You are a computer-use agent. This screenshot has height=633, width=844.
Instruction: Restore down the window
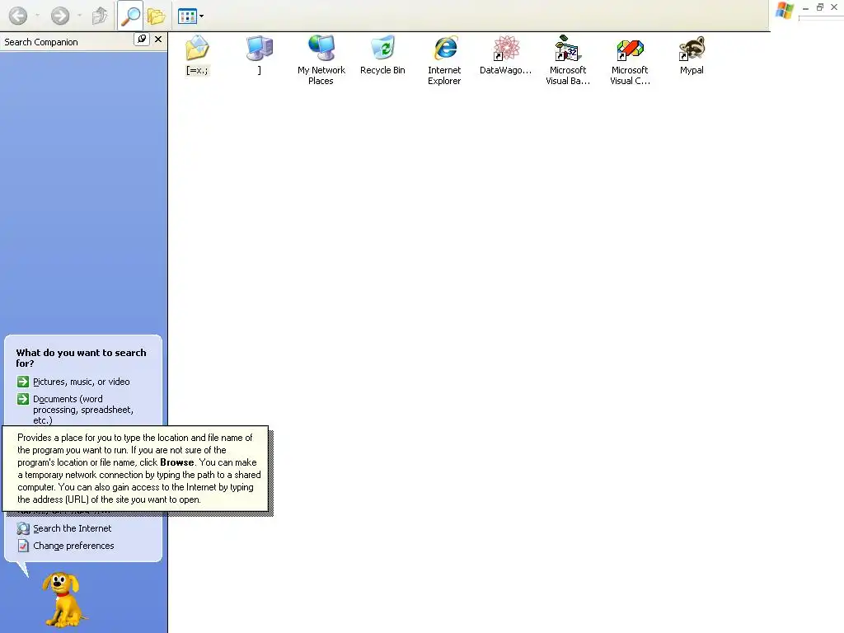pyautogui.click(x=820, y=7)
